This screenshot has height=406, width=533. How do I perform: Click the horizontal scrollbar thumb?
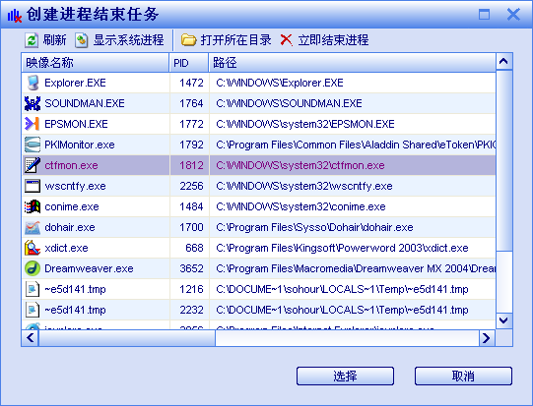point(127,338)
